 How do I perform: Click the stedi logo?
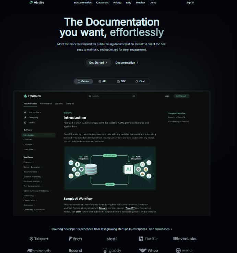coord(112,239)
